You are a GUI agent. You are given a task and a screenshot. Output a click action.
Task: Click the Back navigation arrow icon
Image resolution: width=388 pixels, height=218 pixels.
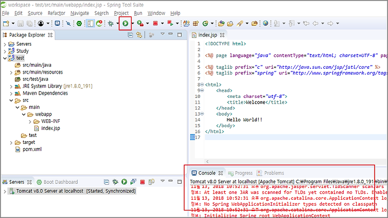(315, 24)
